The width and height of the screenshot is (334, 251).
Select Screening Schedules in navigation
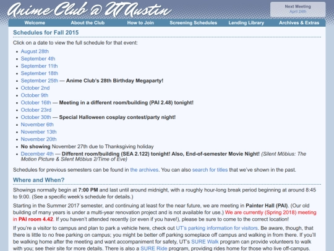193,23
